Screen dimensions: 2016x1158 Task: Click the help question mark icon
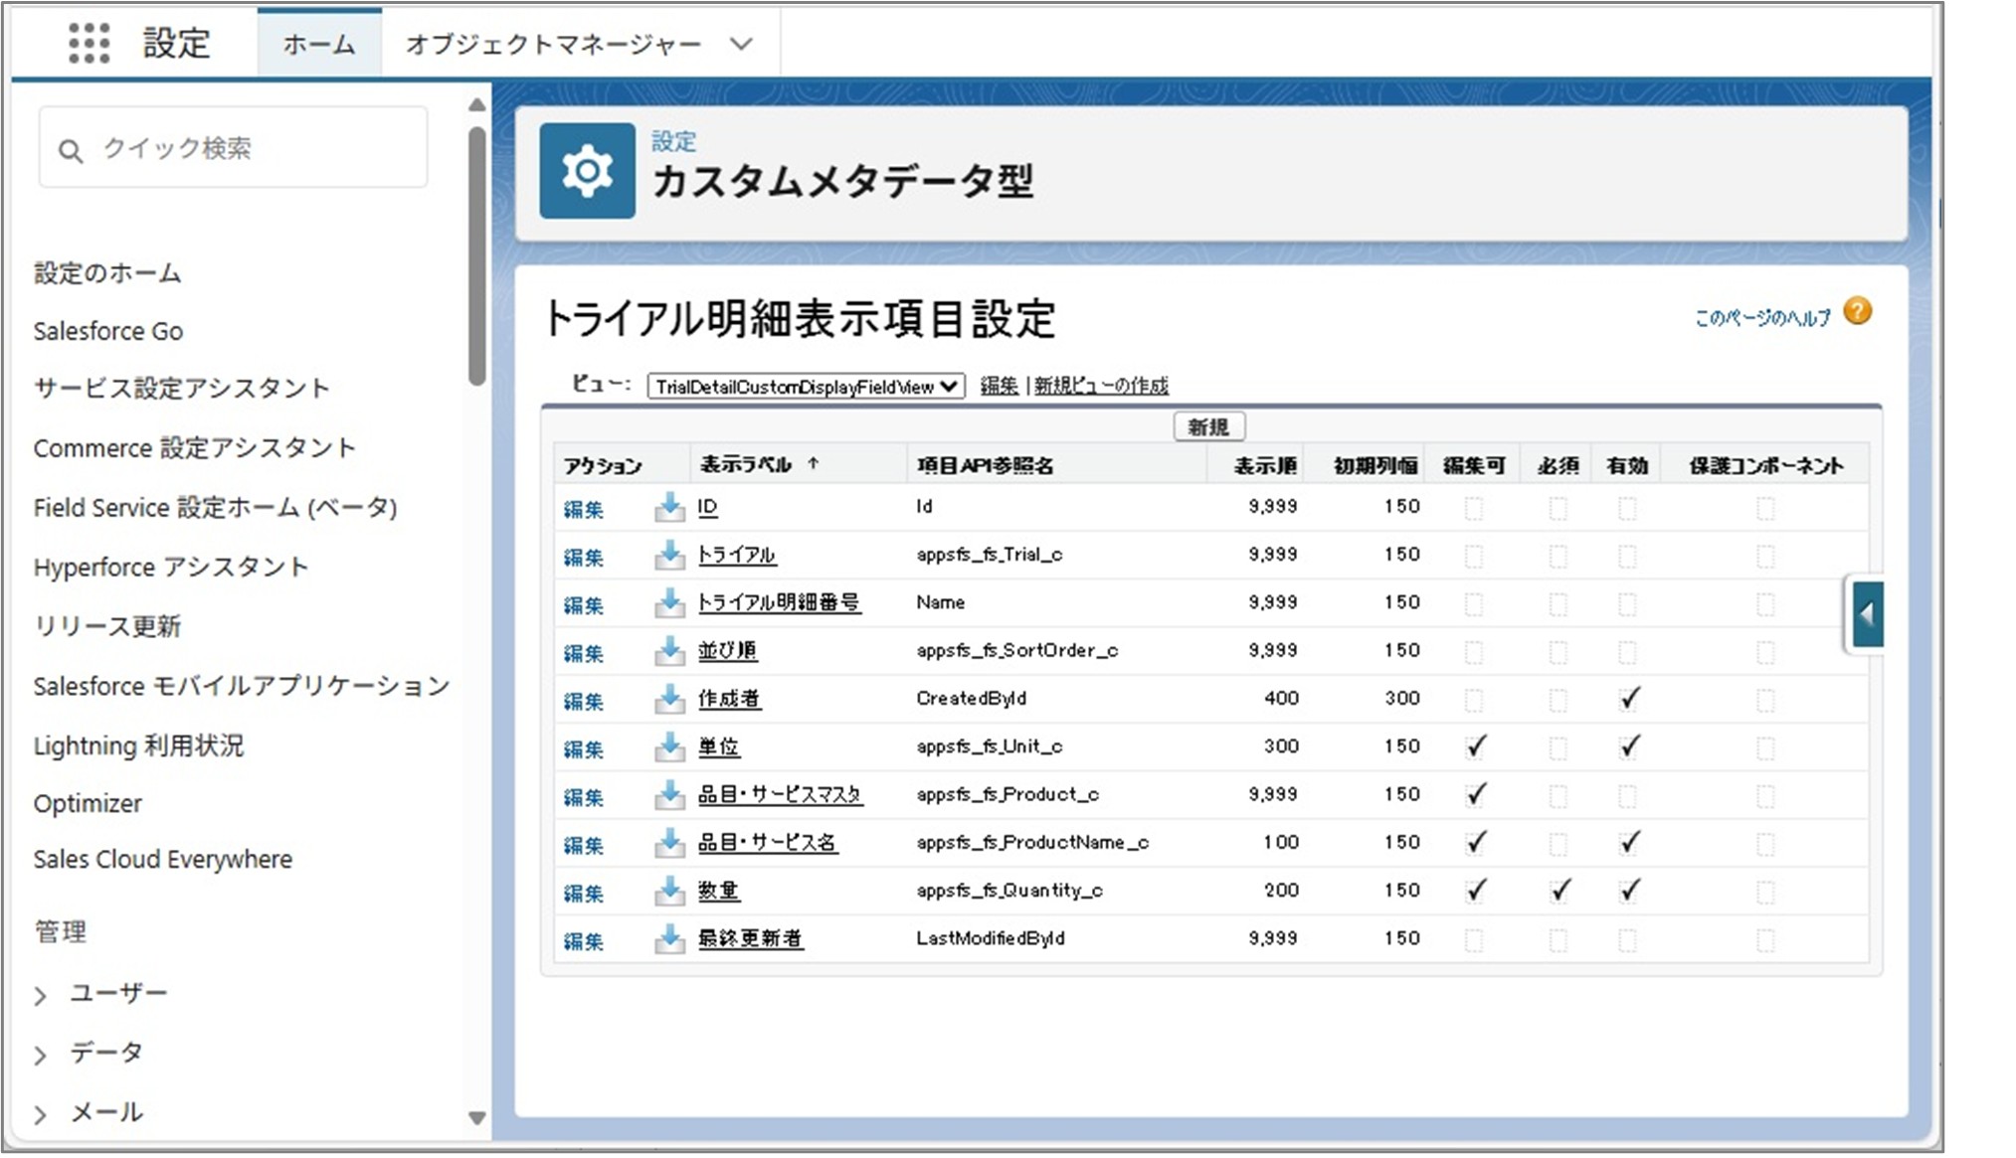point(1856,312)
